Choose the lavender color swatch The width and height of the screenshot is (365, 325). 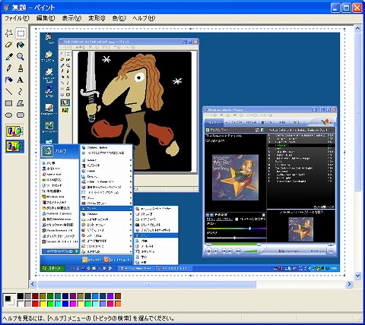tap(103, 304)
